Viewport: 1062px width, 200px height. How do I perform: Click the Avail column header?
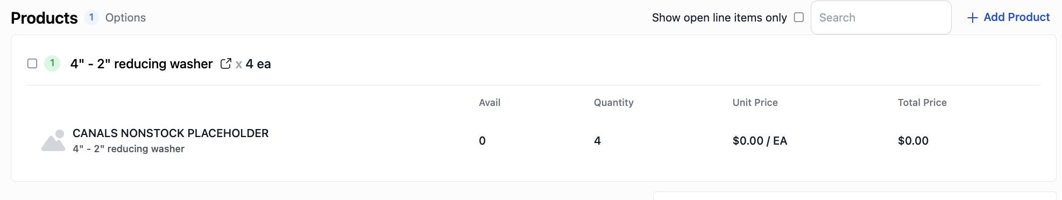(x=490, y=103)
